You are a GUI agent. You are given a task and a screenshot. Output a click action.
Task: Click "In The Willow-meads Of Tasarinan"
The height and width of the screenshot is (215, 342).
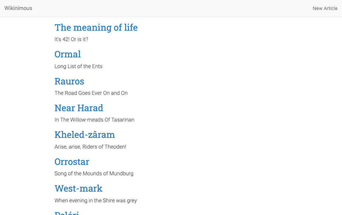pyautogui.click(x=94, y=120)
